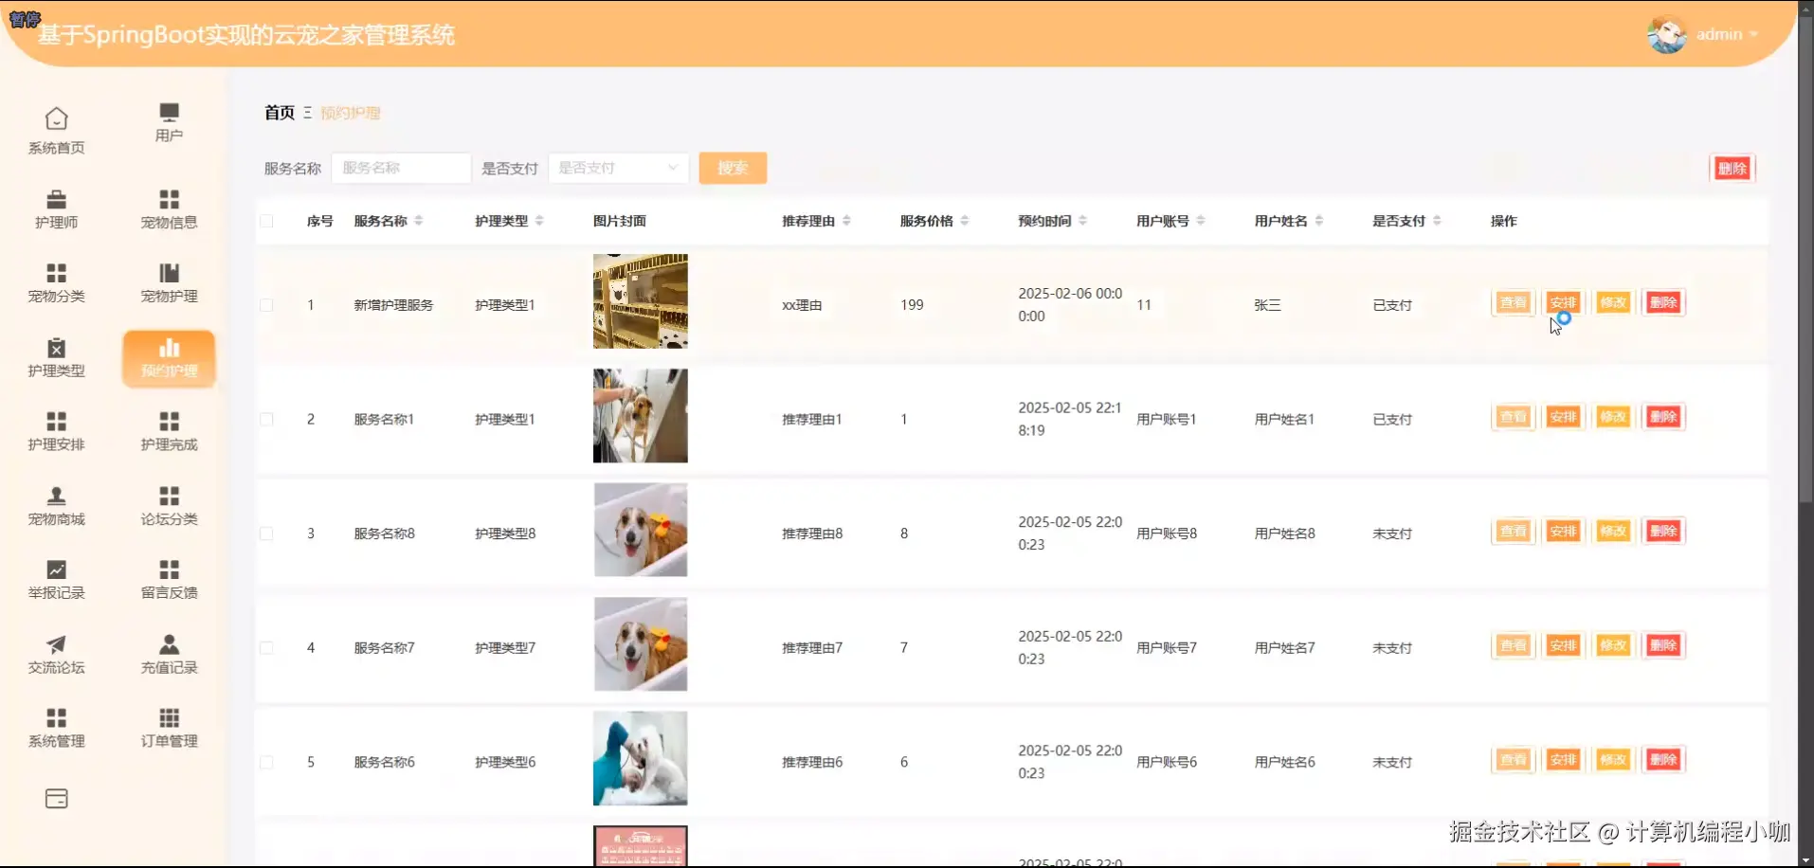Click the 未支付 status in row 服务名称8
1814x868 pixels.
(x=1392, y=533)
